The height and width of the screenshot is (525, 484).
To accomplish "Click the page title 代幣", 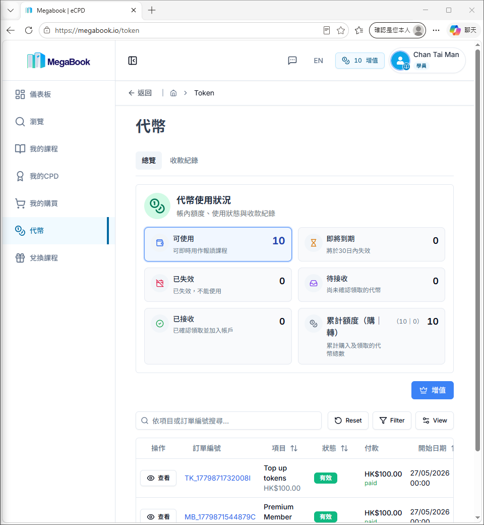I will click(151, 126).
